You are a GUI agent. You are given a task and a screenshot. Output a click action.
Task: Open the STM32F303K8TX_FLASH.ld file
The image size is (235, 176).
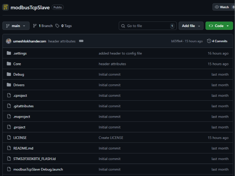[35, 159]
